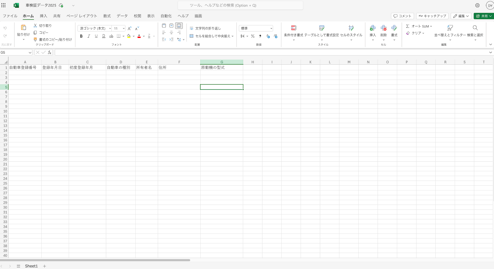
Task: Click the scissors cut icon
Action: tap(35, 26)
